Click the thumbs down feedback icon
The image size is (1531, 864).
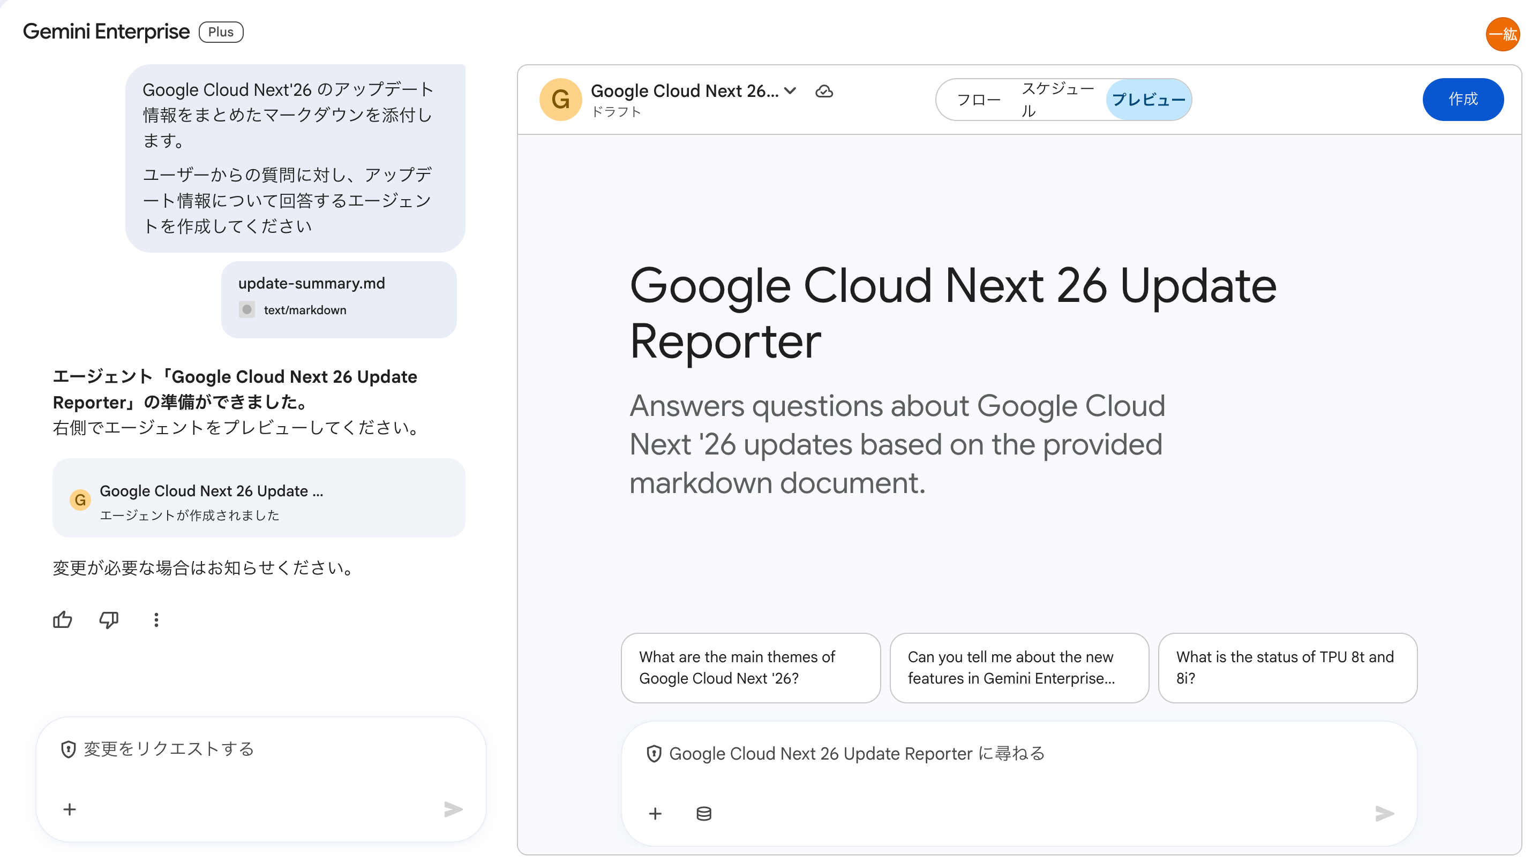click(x=109, y=620)
